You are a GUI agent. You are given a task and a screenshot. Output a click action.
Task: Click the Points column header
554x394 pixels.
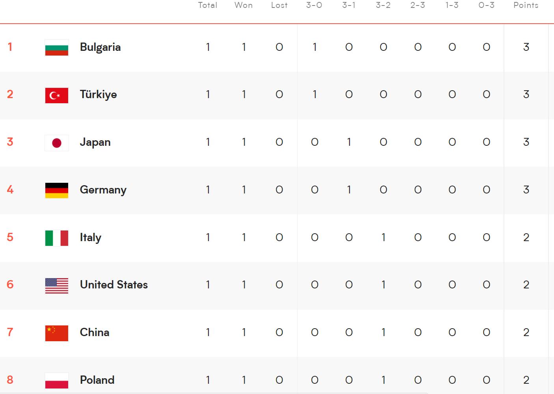click(526, 5)
